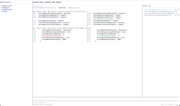Click the modified status label
This screenshot has height=106, width=180.
[62, 8]
